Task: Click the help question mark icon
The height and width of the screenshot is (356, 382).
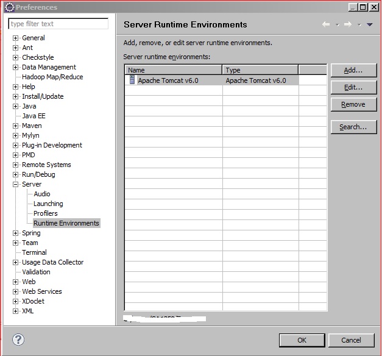Action: [x=18, y=340]
